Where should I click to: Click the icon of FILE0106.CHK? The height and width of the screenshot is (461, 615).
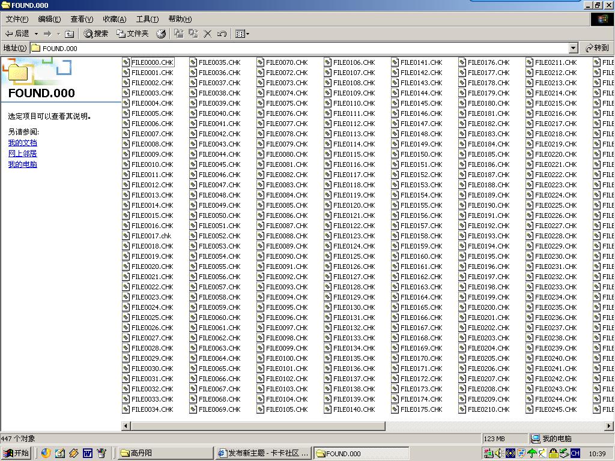[327, 62]
